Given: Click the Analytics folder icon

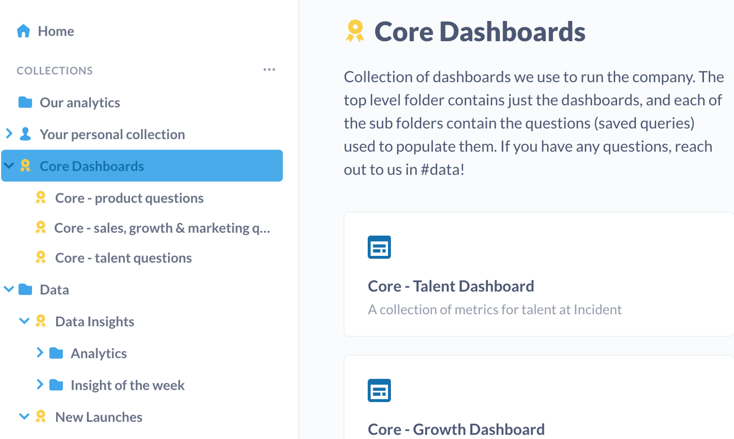Looking at the screenshot, I should [x=56, y=353].
